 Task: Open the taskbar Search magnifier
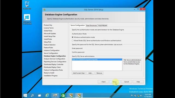[32, 96]
